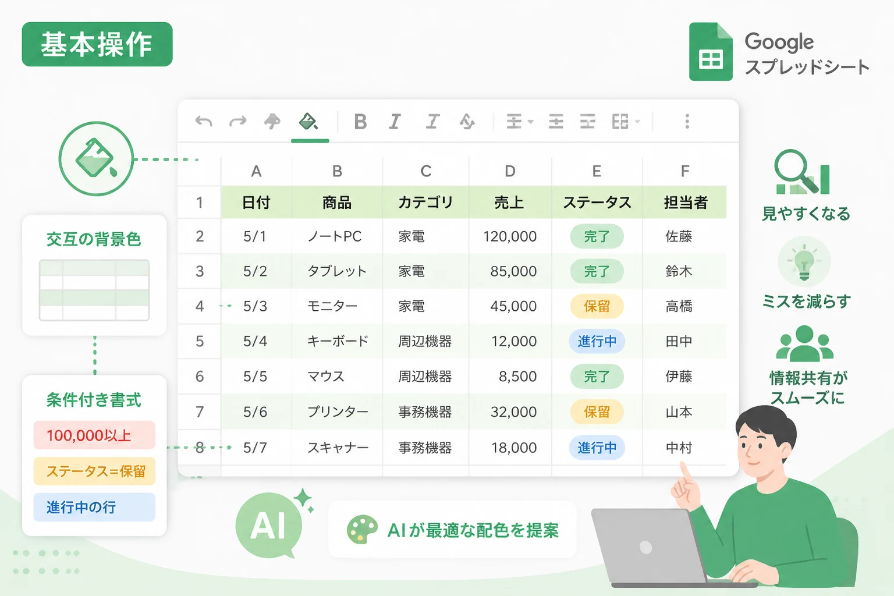Select column A header
Screen dimensions: 894x596
(256, 171)
